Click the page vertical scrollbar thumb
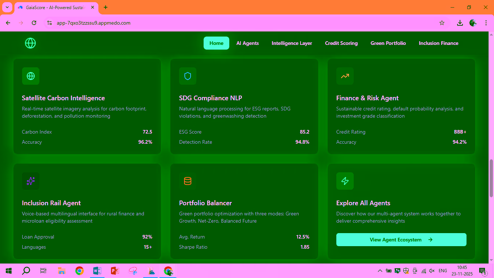The image size is (494, 278). tap(491, 178)
